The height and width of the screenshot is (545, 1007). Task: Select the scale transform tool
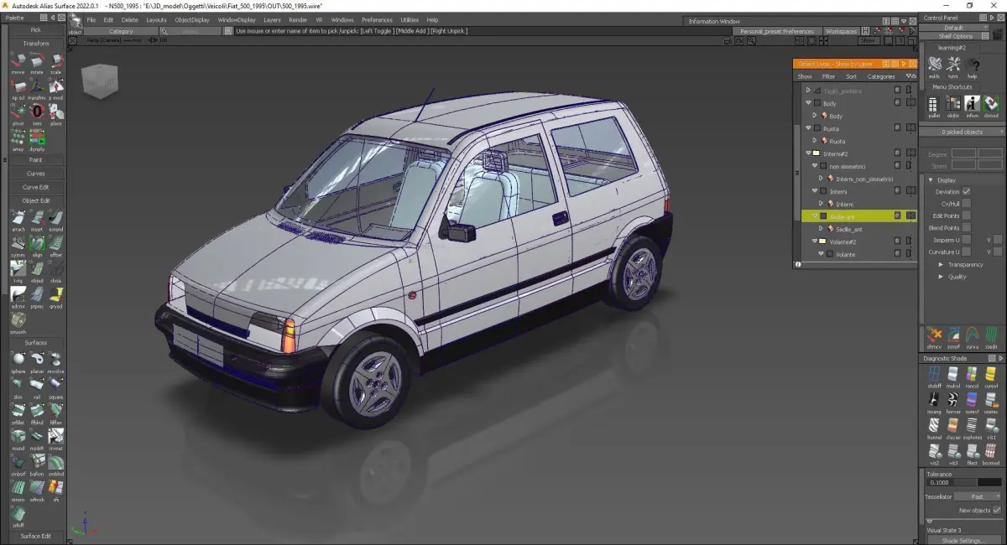pyautogui.click(x=55, y=61)
